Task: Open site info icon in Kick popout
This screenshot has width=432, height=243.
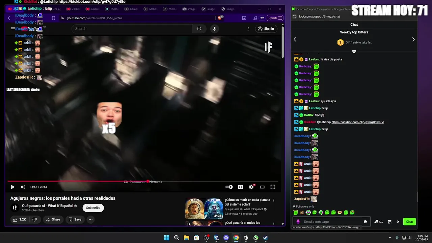Action: coord(294,16)
